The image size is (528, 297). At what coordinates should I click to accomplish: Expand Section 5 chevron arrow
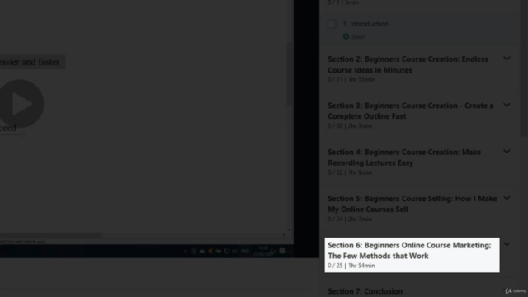pyautogui.click(x=507, y=198)
